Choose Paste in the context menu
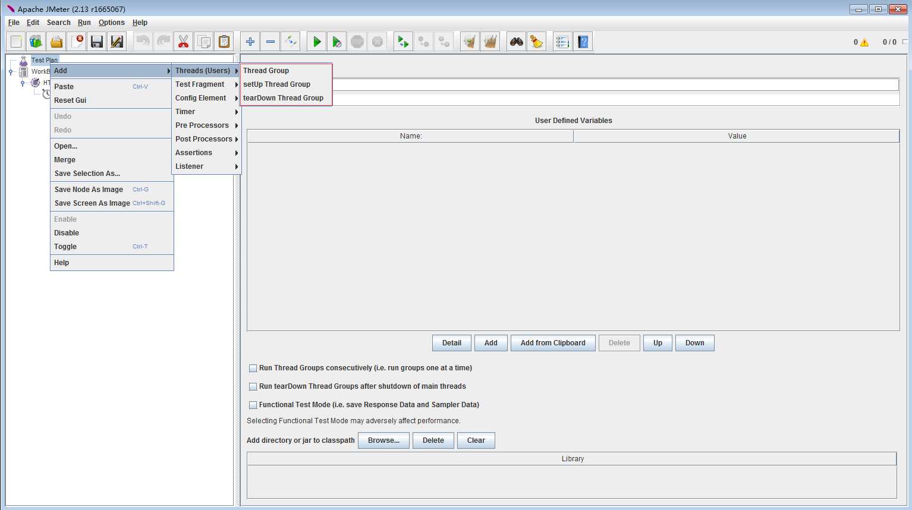This screenshot has width=912, height=510. [112, 87]
